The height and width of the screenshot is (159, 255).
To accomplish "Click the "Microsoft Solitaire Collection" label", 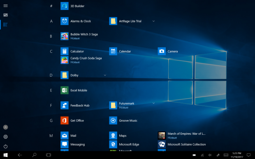I will pos(187,144).
